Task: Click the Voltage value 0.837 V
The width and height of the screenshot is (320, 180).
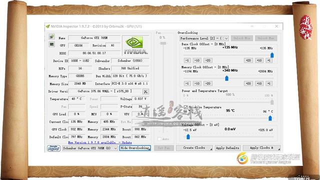Action: (140, 99)
